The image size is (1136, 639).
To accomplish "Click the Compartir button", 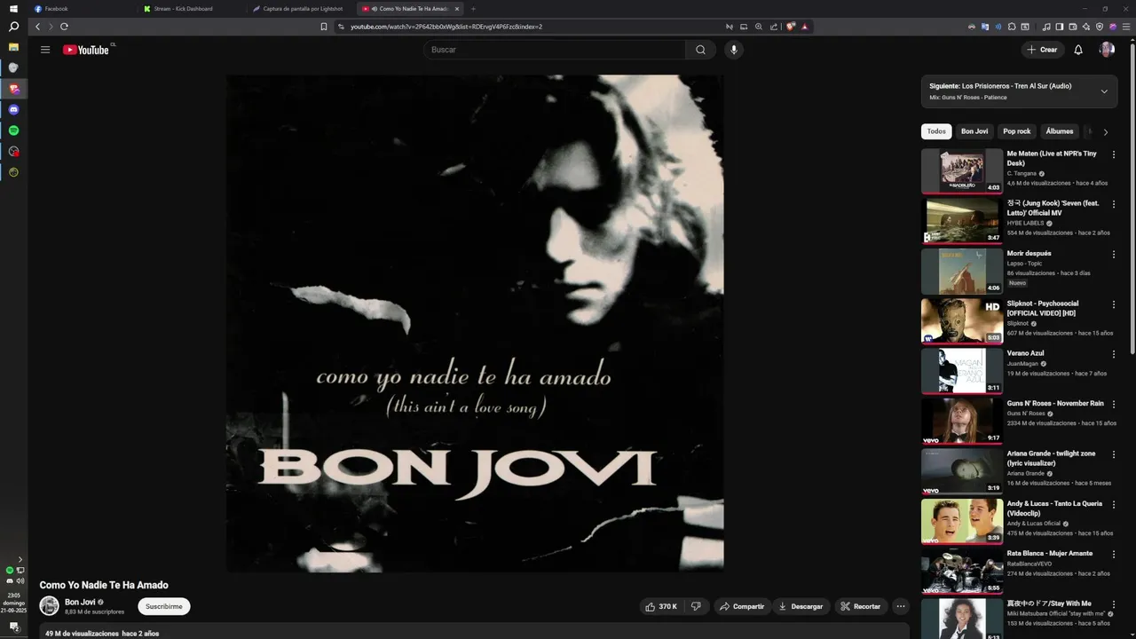I will click(x=742, y=606).
